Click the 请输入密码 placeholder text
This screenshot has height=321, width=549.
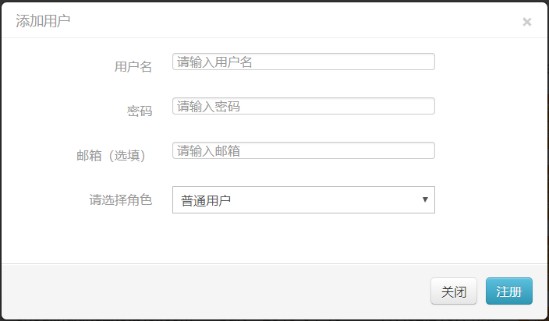click(208, 107)
